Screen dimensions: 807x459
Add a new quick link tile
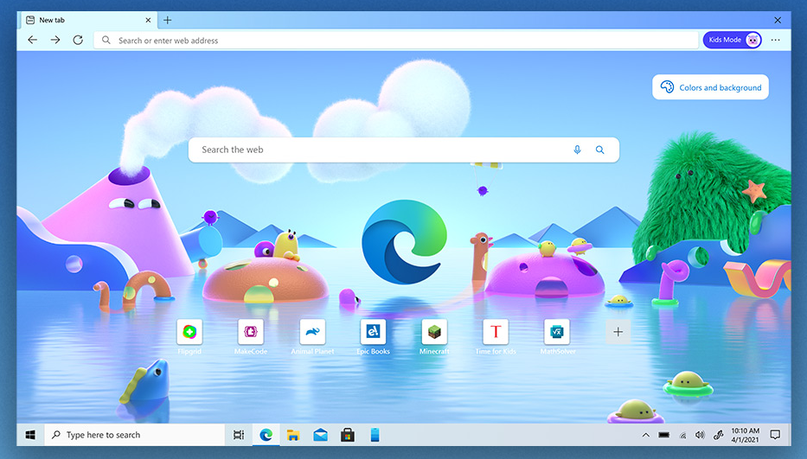[x=618, y=332]
